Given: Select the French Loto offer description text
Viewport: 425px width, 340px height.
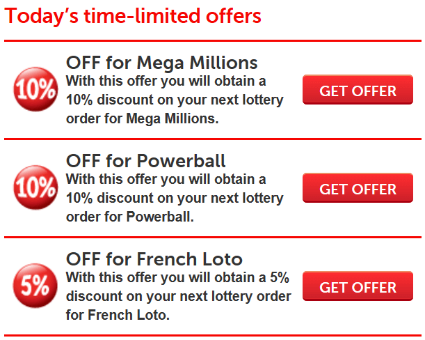Looking at the screenshot, I should [179, 297].
